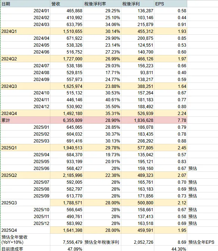Click the 2025/05 revenue cell 933,199

pyautogui.click(x=72, y=162)
